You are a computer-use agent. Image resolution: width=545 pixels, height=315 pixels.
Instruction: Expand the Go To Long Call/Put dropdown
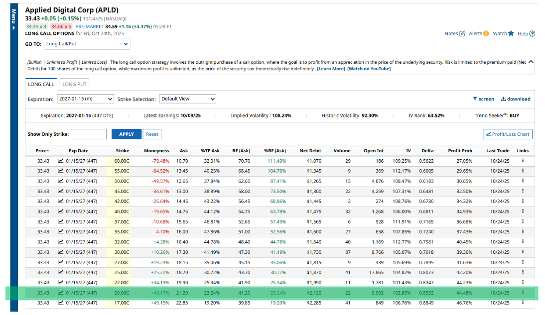(87, 44)
